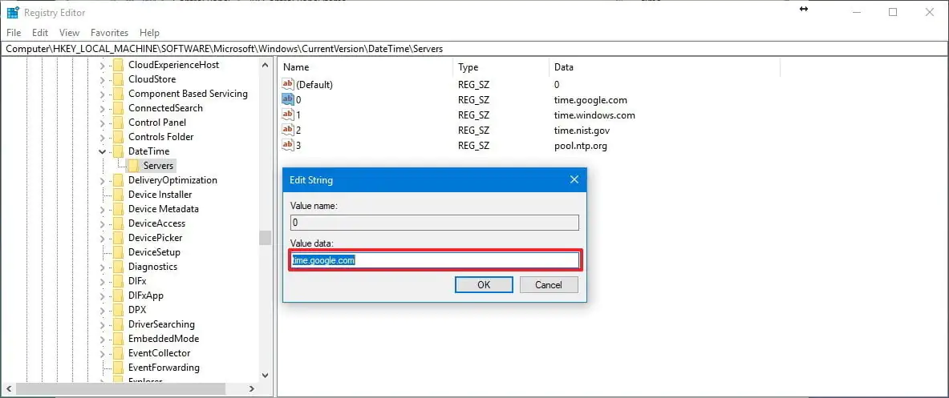Click the Control Panel folder icon
Viewport: 949px width, 398px height.
coord(118,123)
